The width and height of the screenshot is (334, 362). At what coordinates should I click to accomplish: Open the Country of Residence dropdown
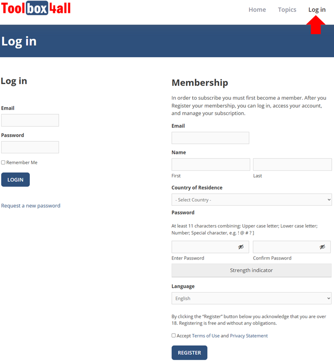click(x=251, y=200)
